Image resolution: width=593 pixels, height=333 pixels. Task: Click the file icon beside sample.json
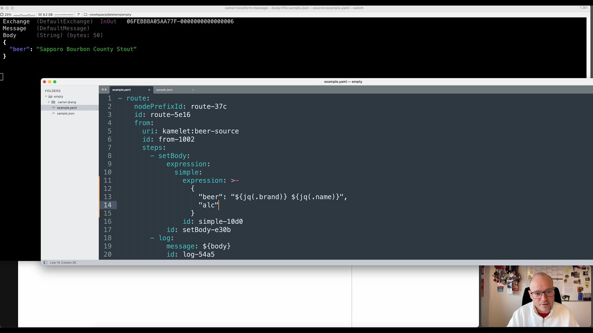53,113
